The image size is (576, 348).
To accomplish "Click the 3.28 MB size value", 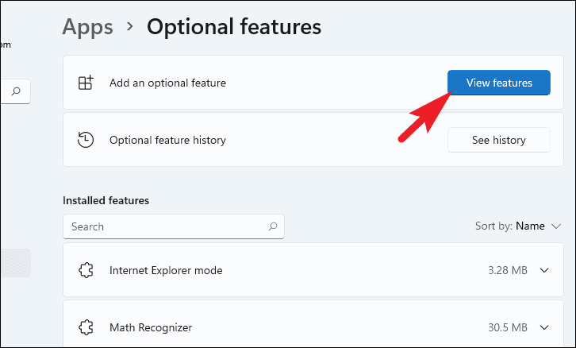I will (x=508, y=270).
